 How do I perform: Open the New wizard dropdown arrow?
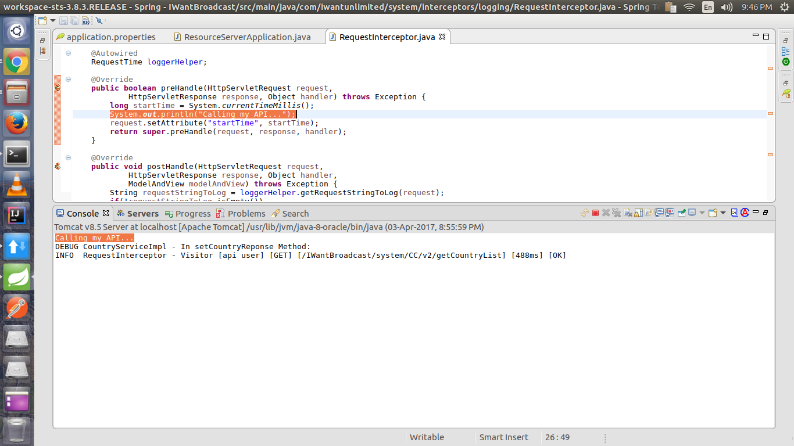pos(53,21)
